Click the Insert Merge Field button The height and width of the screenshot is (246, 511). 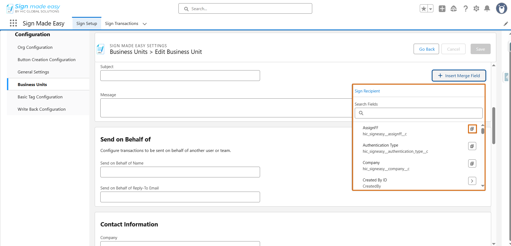click(459, 76)
